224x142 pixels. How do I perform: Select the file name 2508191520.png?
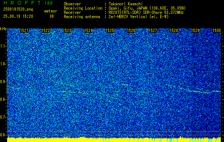(x=18, y=10)
